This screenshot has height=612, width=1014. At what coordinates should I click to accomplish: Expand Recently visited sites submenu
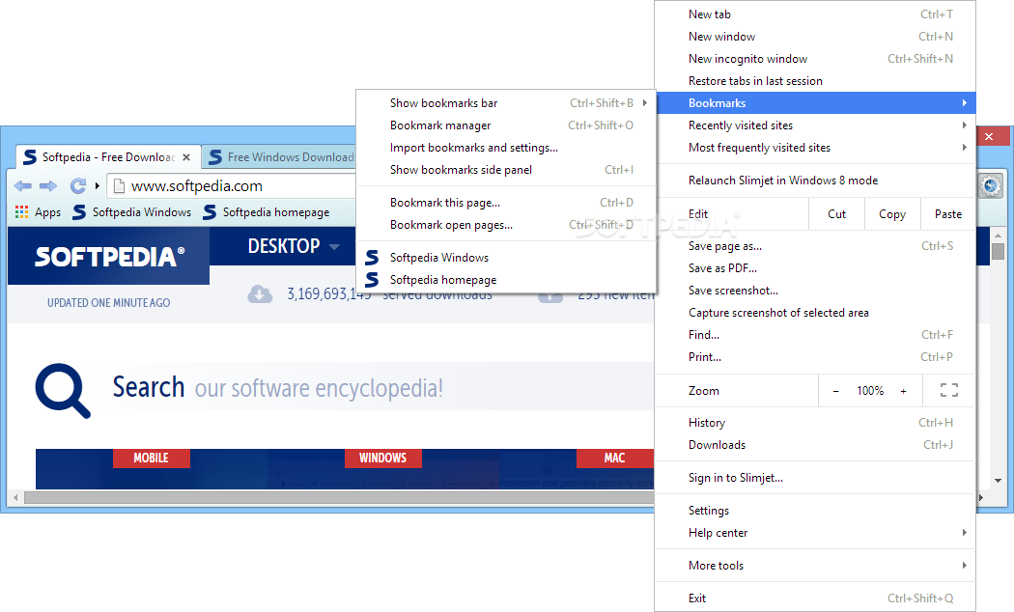click(815, 125)
